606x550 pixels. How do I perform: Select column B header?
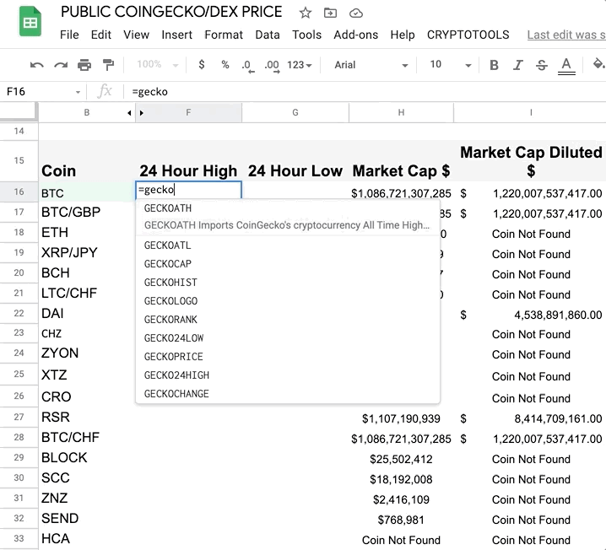coord(87,113)
